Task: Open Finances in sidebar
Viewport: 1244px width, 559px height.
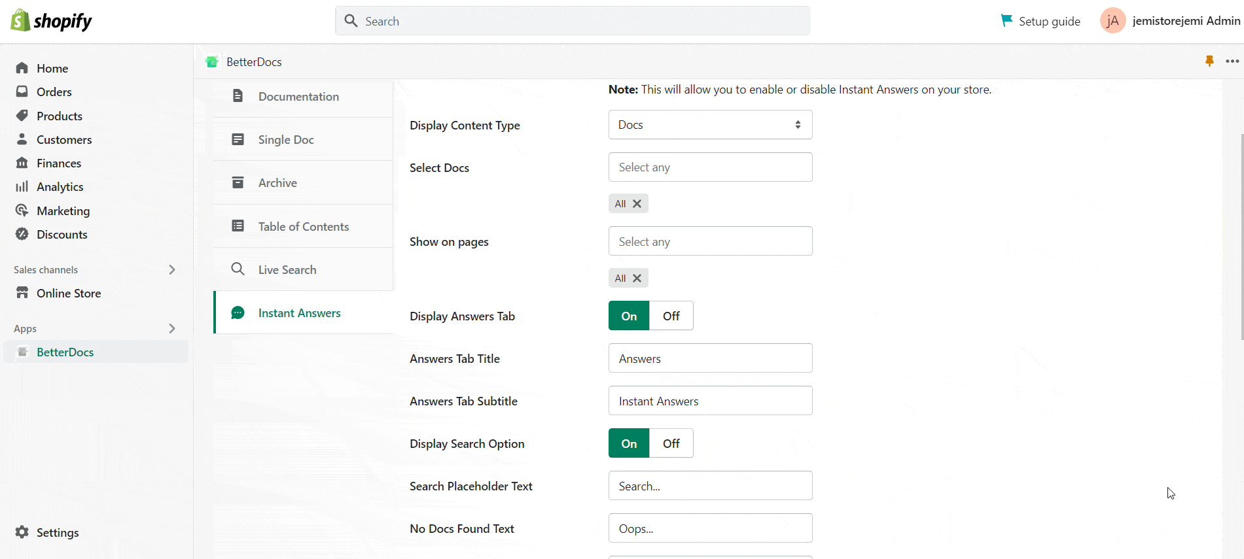Action: pyautogui.click(x=59, y=163)
